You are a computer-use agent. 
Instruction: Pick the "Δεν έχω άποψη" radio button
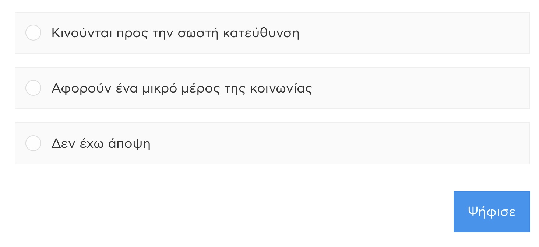(x=33, y=143)
